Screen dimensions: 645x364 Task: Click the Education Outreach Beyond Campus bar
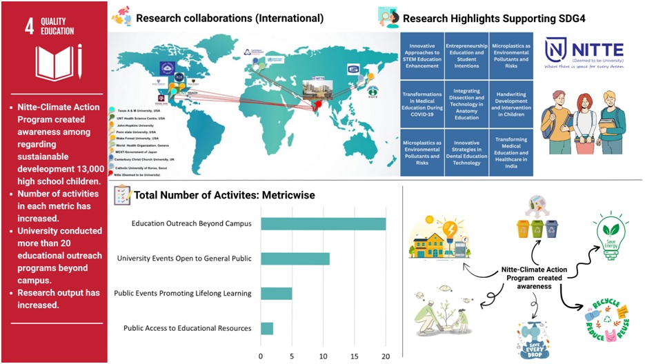(x=323, y=223)
